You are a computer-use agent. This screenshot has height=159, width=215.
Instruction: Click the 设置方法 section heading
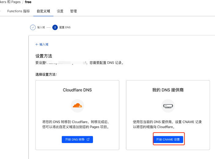(x=44, y=56)
